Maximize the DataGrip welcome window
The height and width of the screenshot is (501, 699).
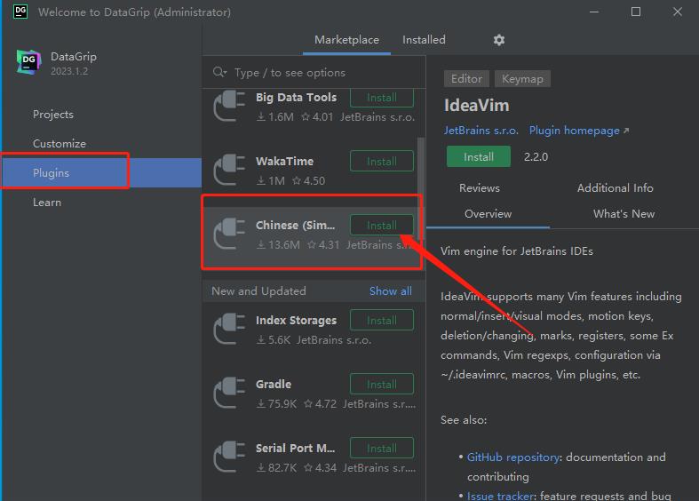click(636, 12)
